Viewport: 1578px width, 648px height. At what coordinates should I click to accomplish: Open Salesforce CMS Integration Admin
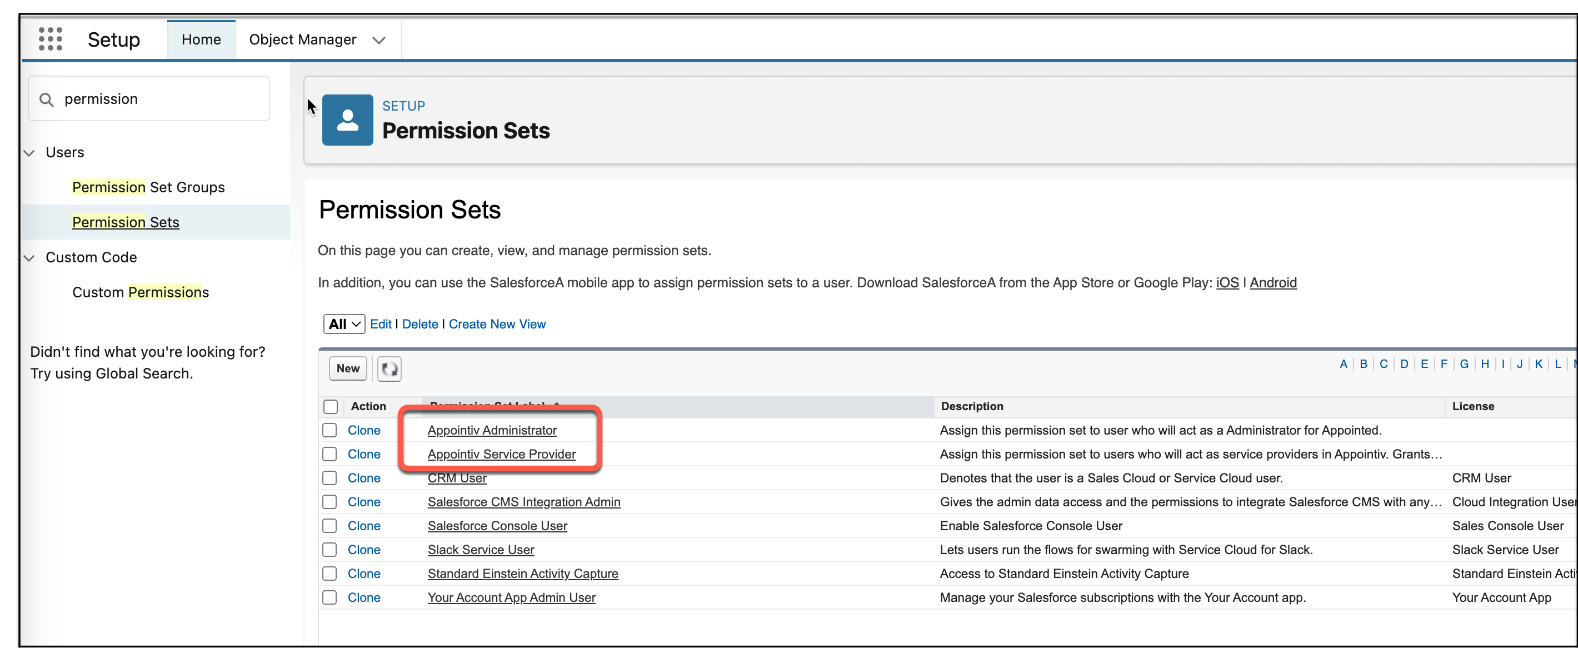[x=524, y=502]
